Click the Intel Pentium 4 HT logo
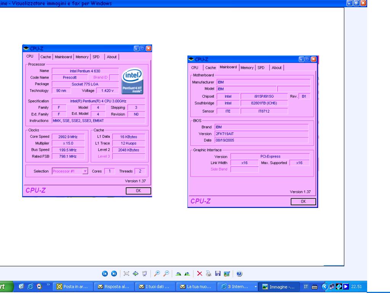This screenshot has width=390, height=293. [x=132, y=81]
